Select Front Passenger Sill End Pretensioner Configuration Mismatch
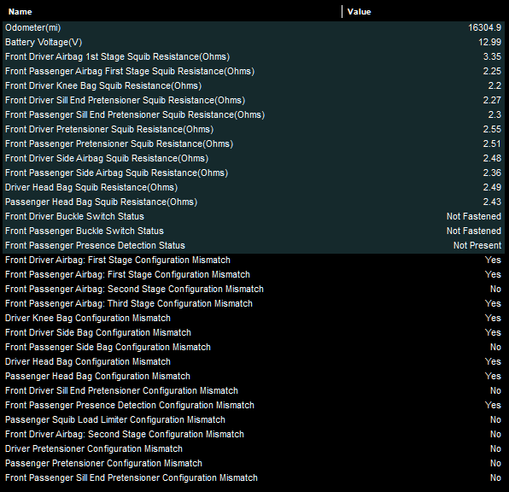 (x=254, y=478)
